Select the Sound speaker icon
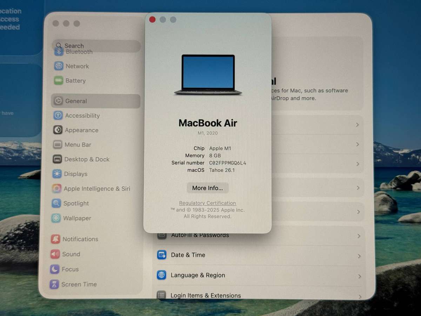 55,254
